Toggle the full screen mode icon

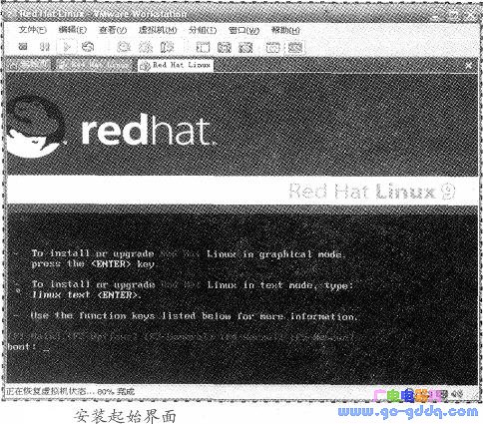225,47
